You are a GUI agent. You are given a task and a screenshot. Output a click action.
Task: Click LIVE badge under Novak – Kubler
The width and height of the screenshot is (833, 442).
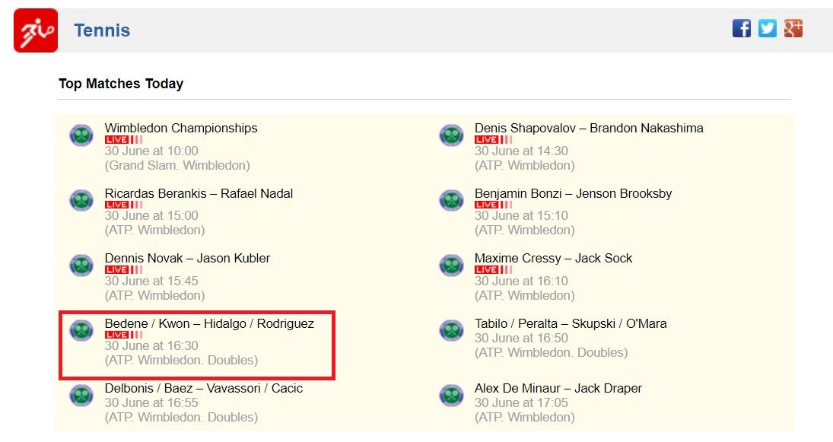(x=124, y=270)
